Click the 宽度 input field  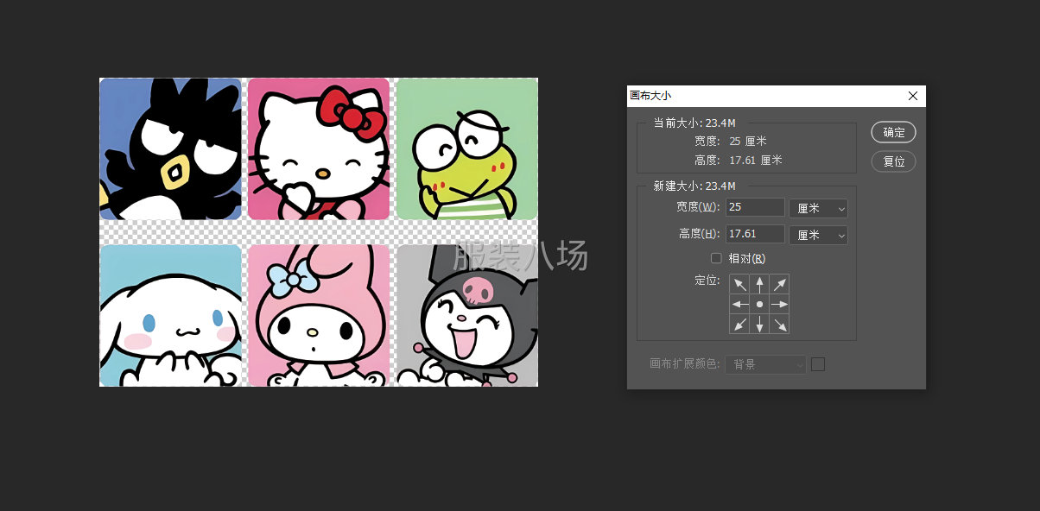click(x=755, y=207)
